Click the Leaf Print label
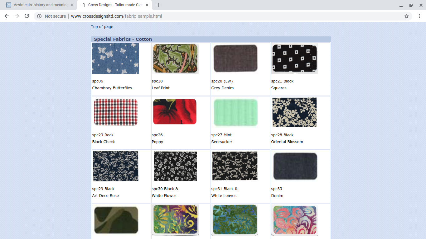The width and height of the screenshot is (426, 239). 161,88
